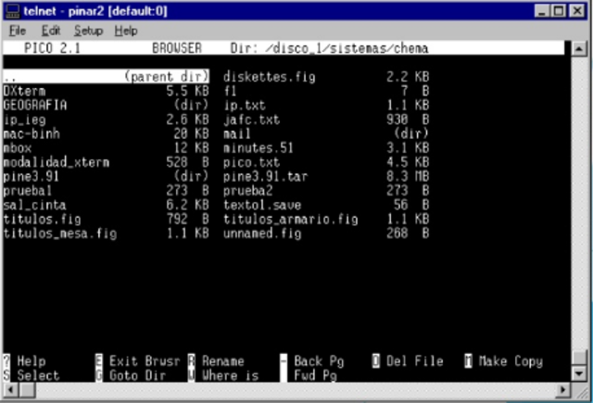Select the ip_ieg file entry
Screen dimensions: 593x403
tap(107, 120)
